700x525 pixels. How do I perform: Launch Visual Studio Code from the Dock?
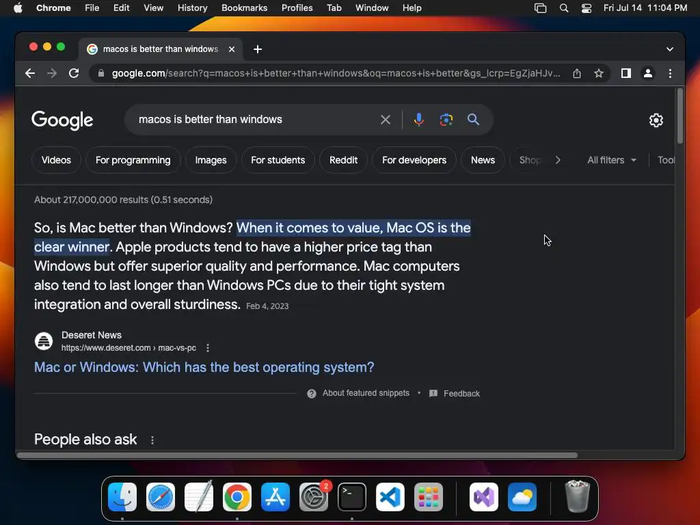390,497
